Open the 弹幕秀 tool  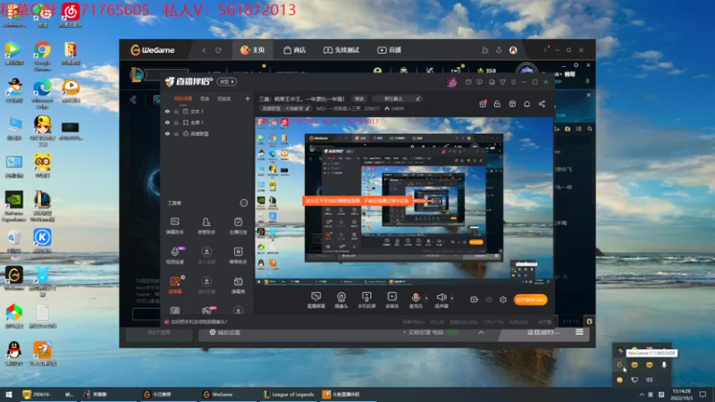click(x=238, y=285)
